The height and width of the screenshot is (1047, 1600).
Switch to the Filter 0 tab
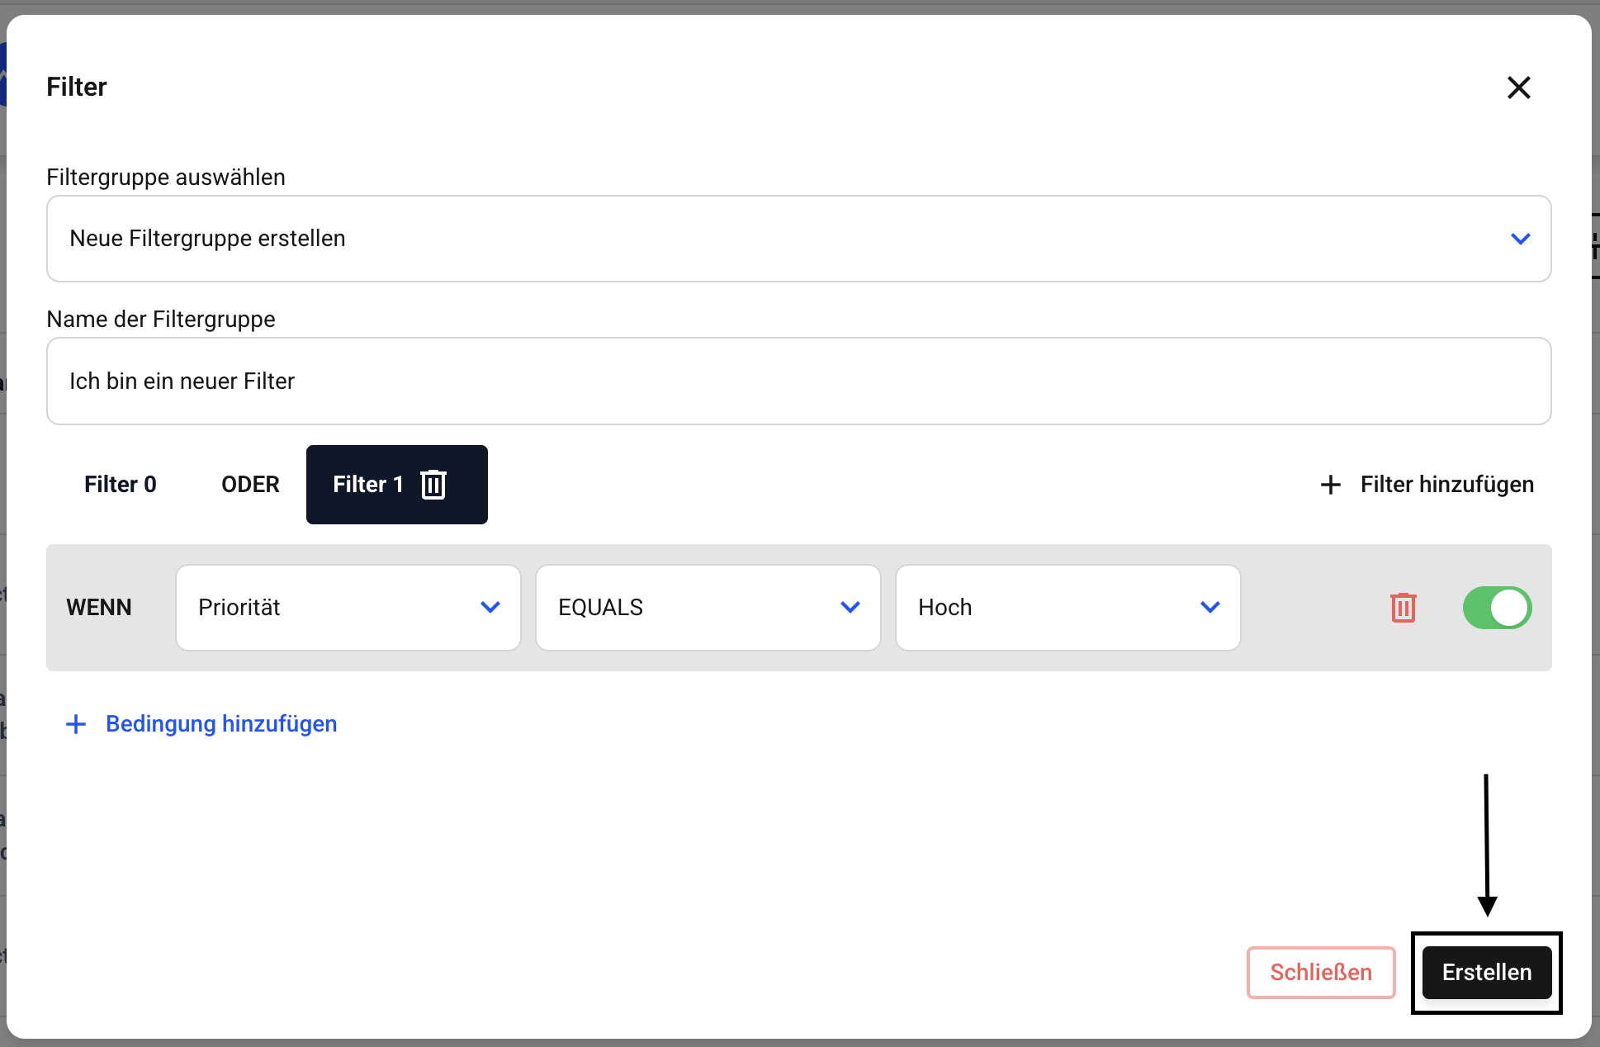[121, 485]
